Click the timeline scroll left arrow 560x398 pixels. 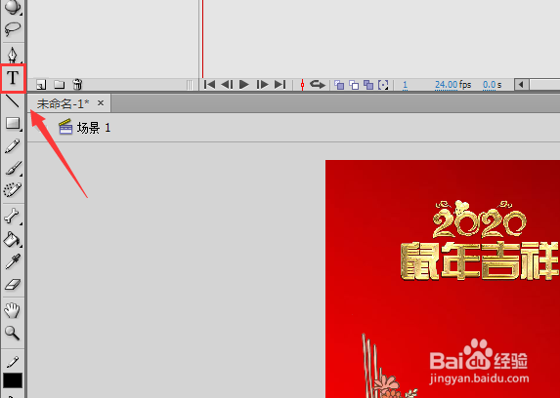click(x=521, y=85)
